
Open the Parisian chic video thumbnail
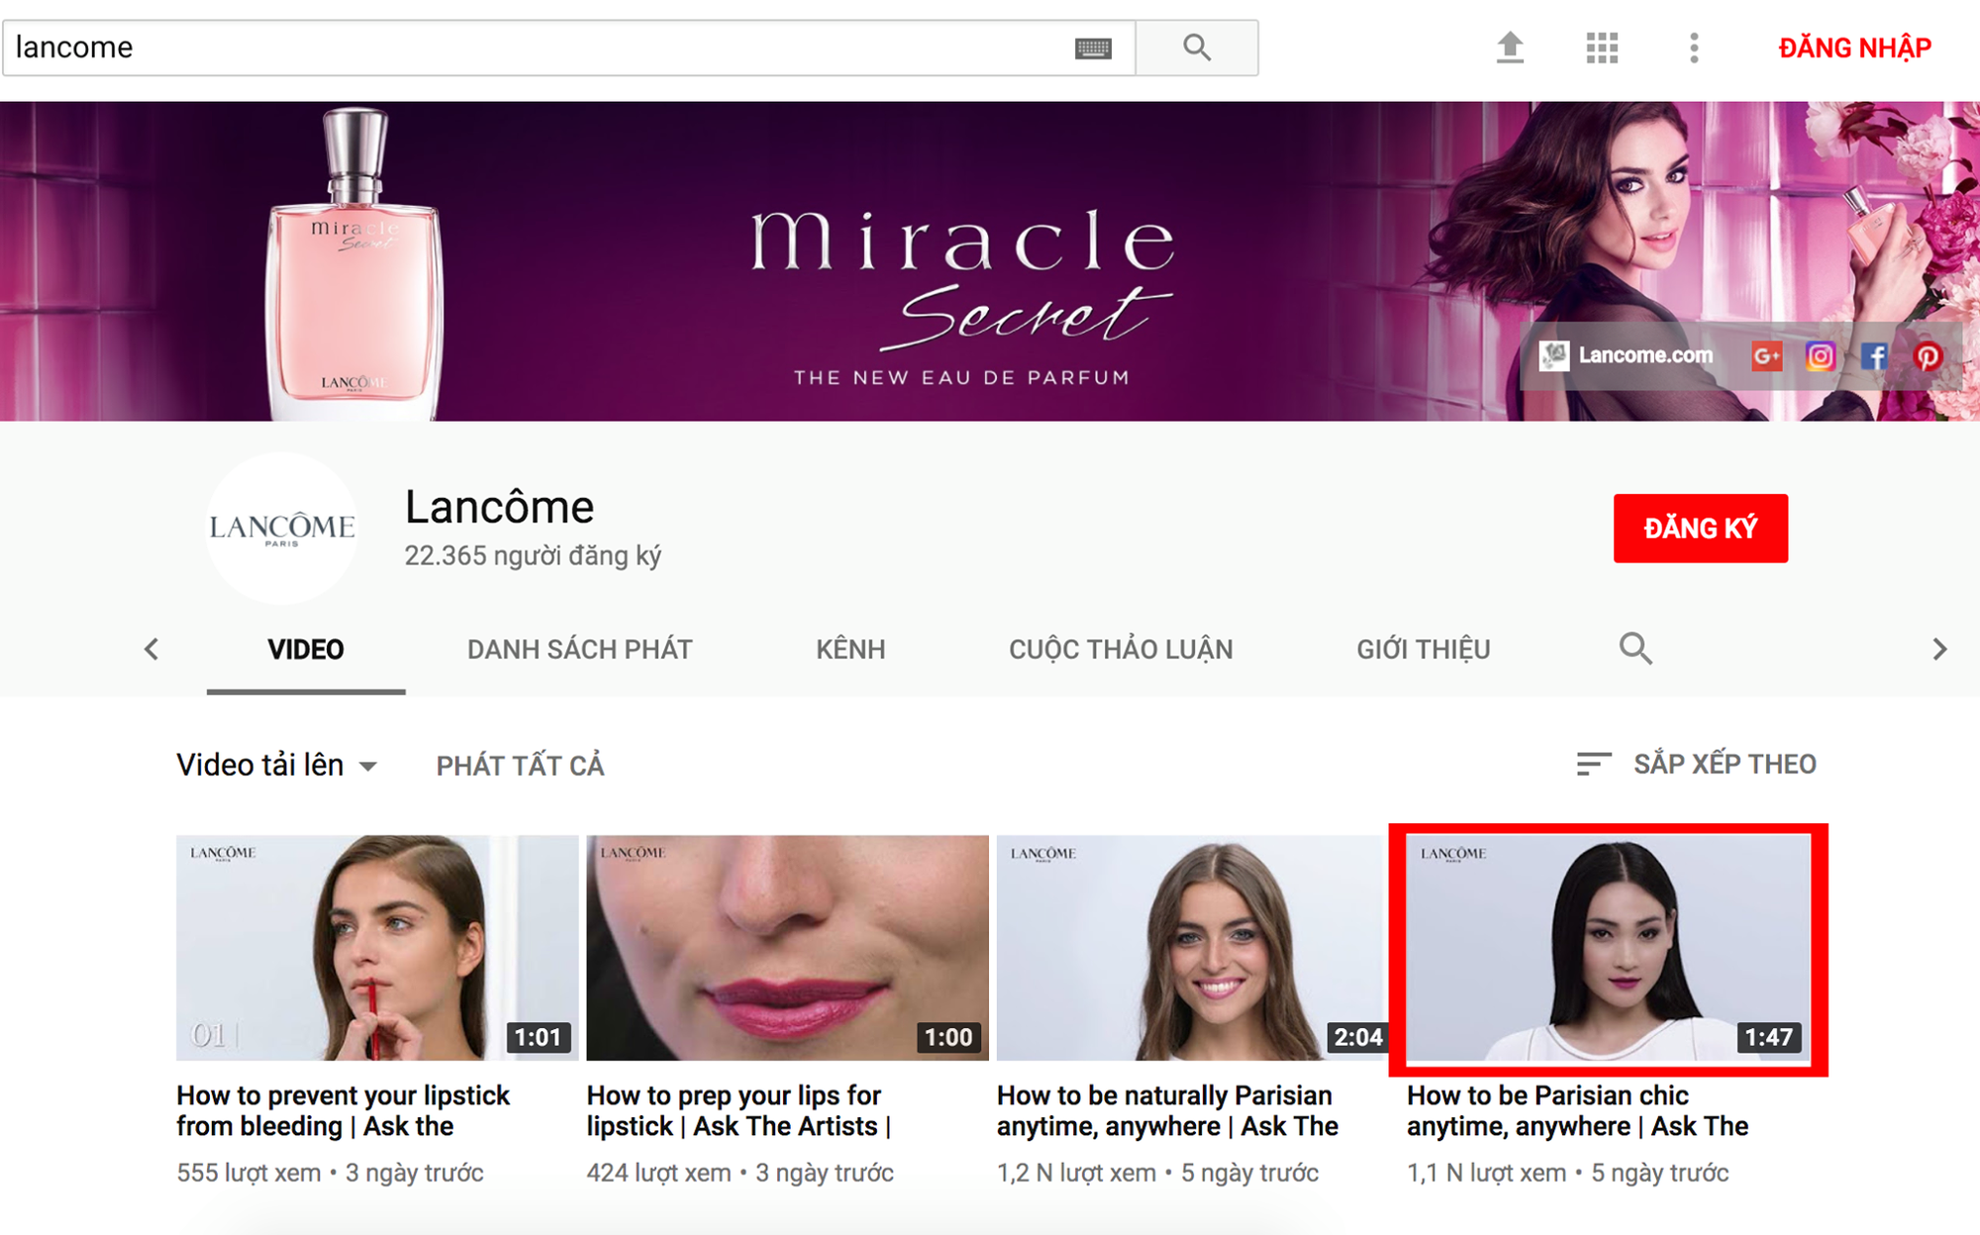1609,948
